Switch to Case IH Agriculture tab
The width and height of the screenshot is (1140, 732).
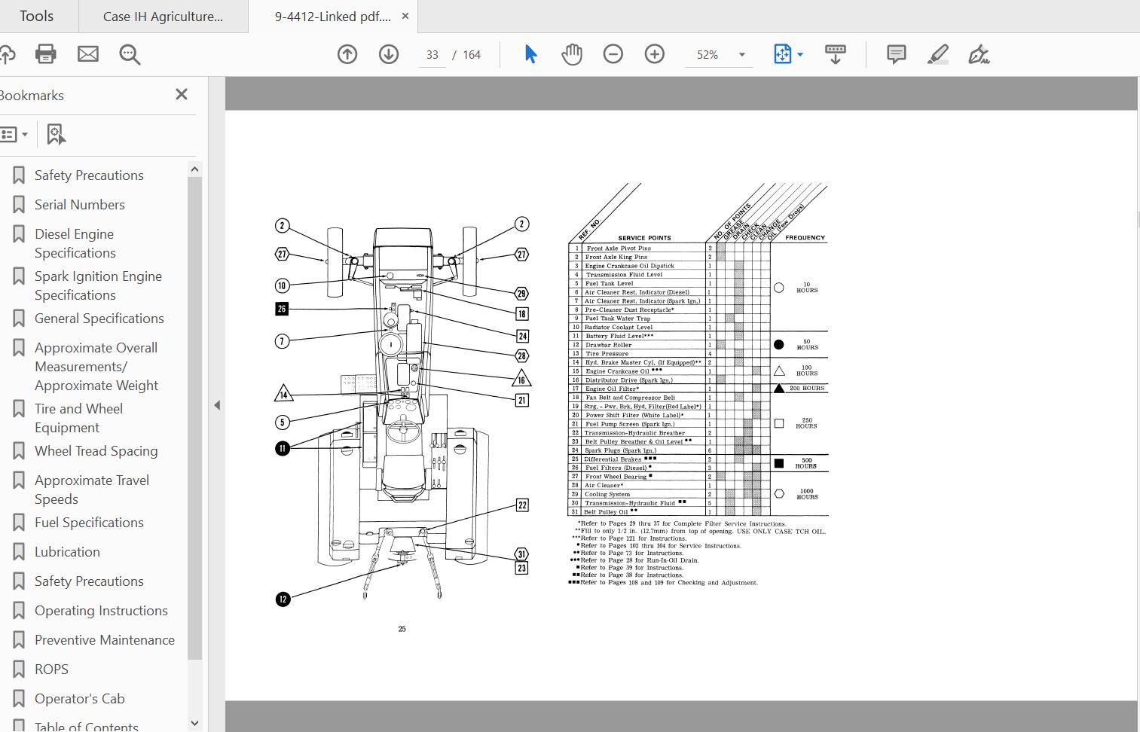pos(163,17)
